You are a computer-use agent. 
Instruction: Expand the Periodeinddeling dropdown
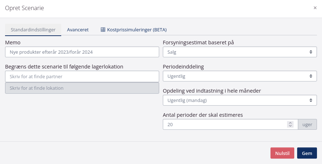tap(240, 76)
